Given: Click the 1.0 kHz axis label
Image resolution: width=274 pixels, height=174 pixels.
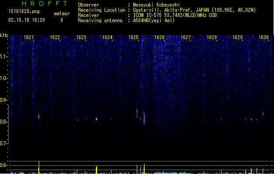Looking at the screenshot, I should (x=4, y=78).
